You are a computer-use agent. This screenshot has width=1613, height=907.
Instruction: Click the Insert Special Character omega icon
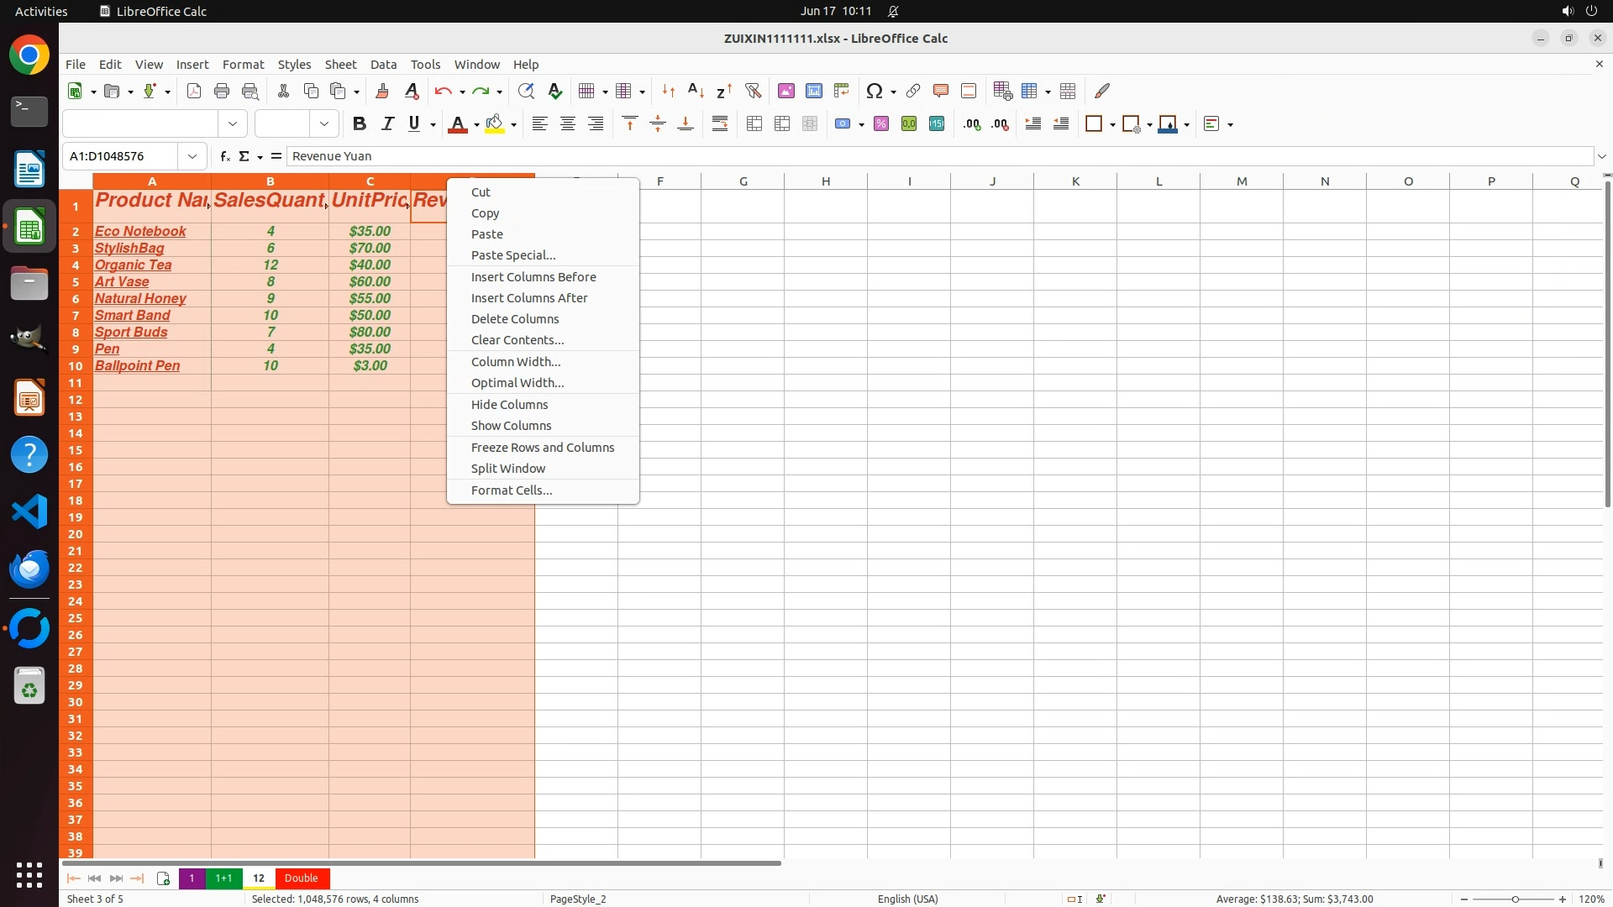[x=874, y=91]
